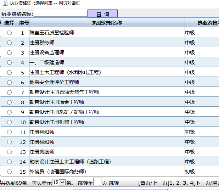Choose radio in row 12 注册验船师 中级

point(9,142)
